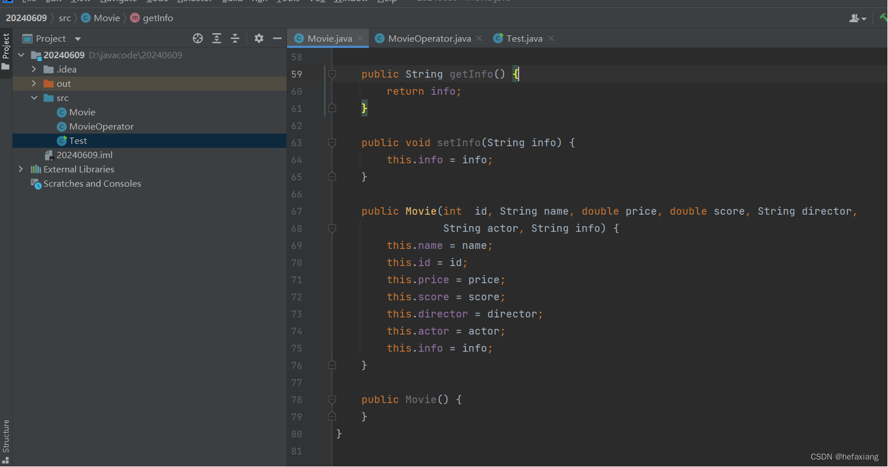The height and width of the screenshot is (467, 888).
Task: Switch to Movie.java editor tab
Action: pos(329,38)
